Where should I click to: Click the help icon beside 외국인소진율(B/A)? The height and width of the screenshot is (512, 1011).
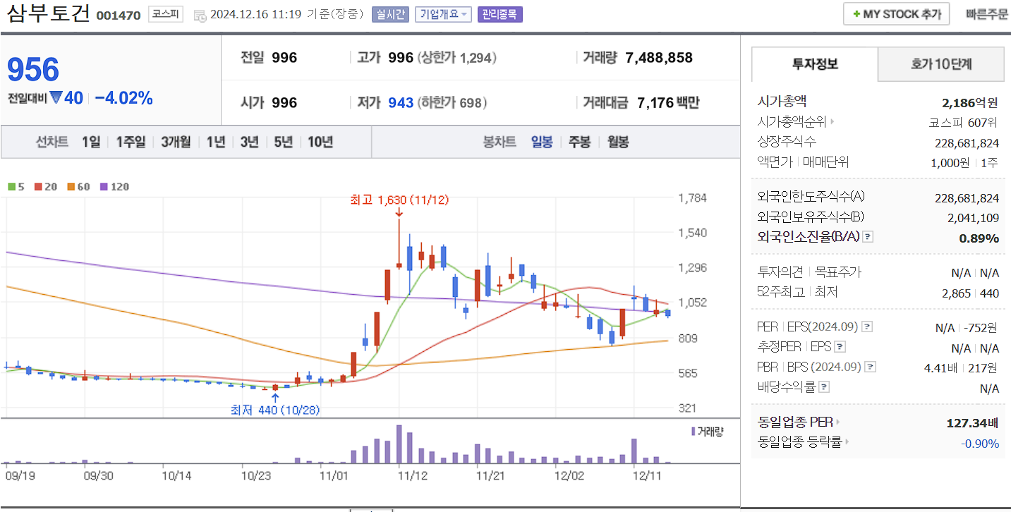click(x=867, y=236)
